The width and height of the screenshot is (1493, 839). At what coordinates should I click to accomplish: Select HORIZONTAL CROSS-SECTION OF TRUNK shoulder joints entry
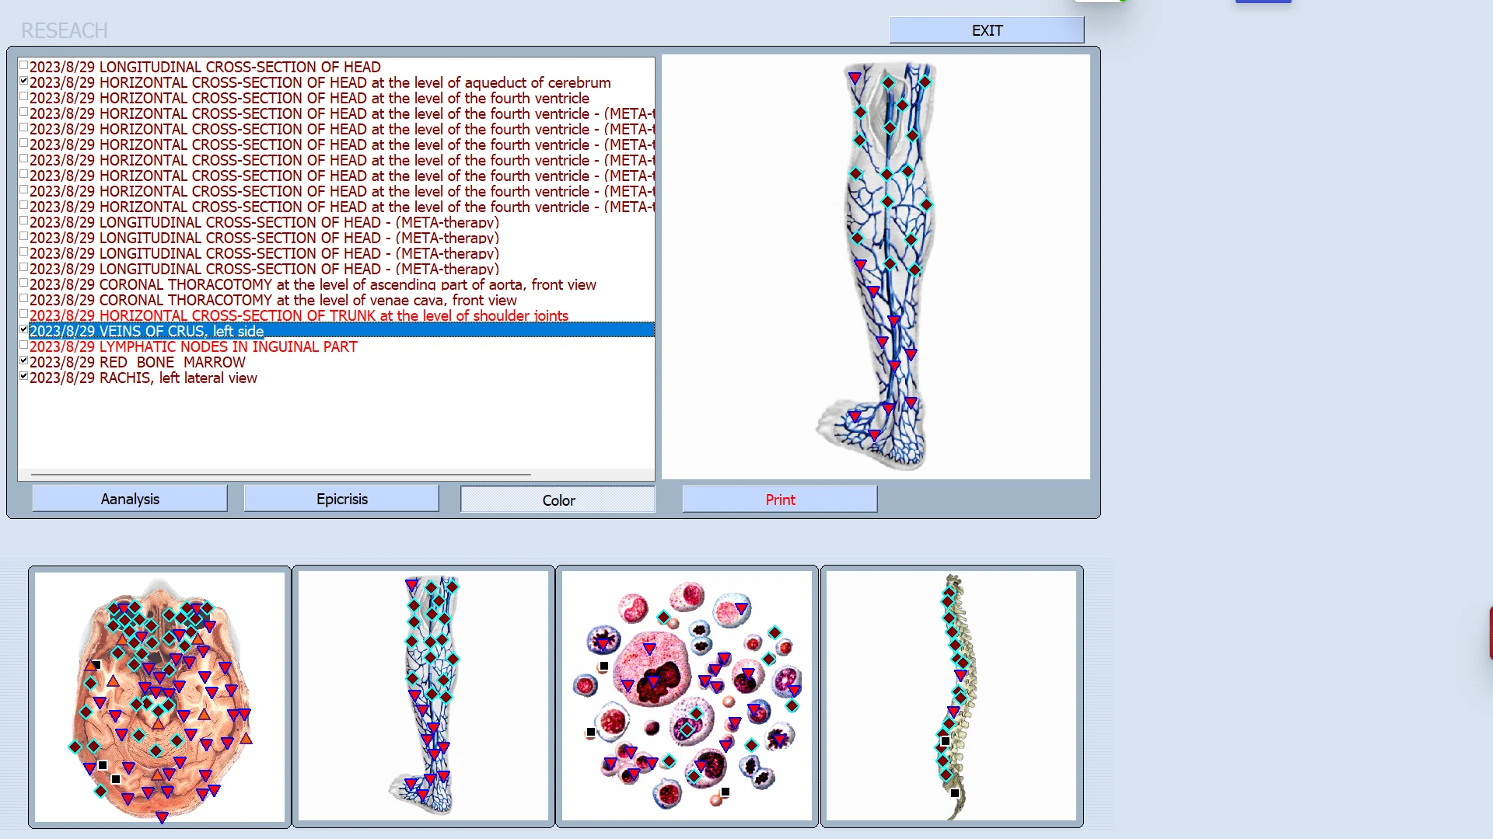pos(299,315)
